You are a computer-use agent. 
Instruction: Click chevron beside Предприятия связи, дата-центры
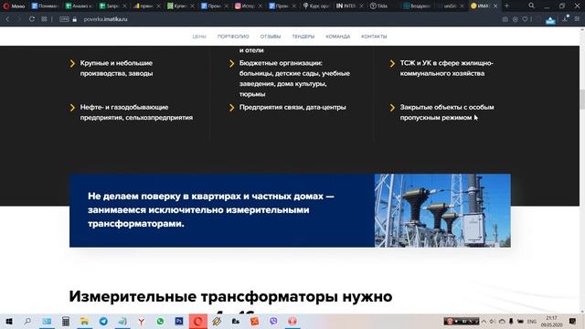[231, 108]
